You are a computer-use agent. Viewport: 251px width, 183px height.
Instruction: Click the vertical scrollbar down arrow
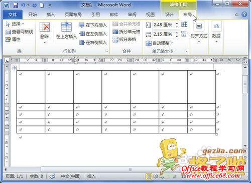(245, 146)
